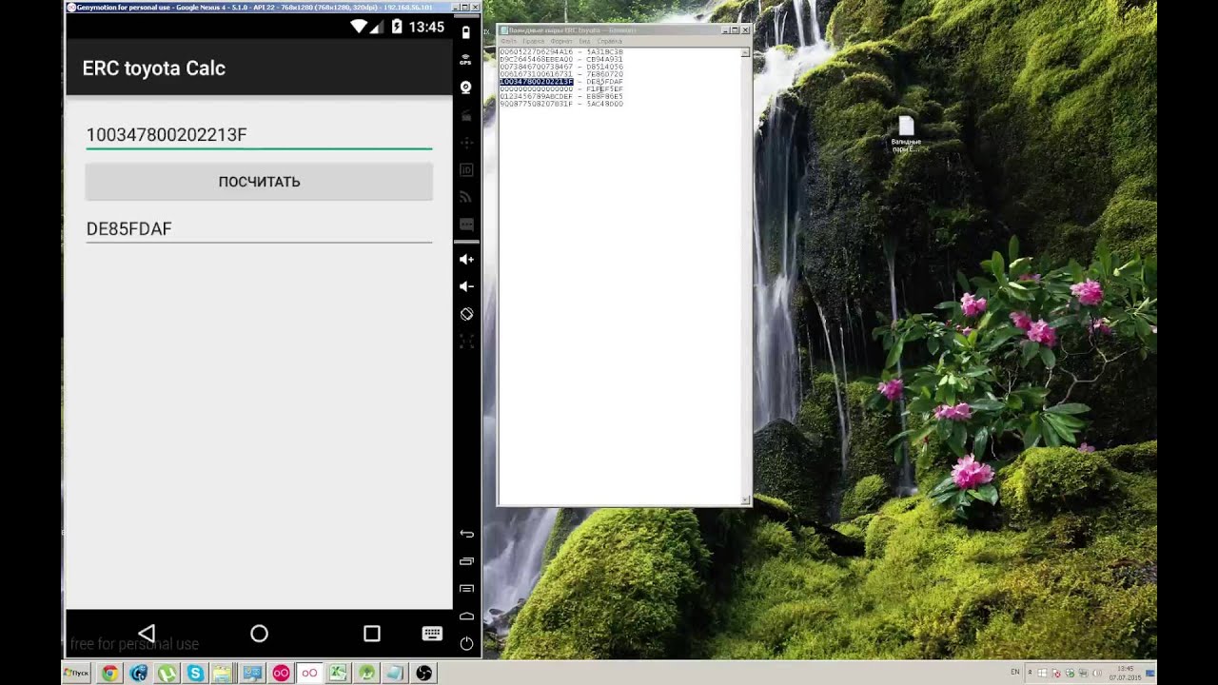Open Справка menu in Notepad
The image size is (1218, 685).
tap(610, 42)
